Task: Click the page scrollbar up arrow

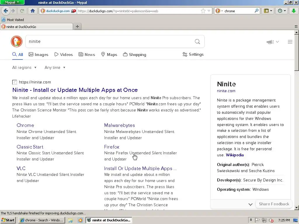Action: pyautogui.click(x=297, y=32)
